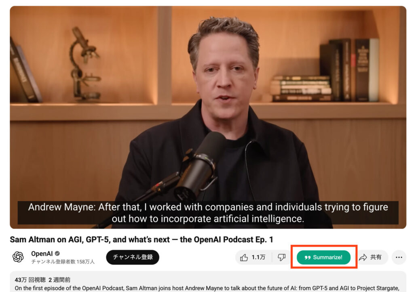Click the 2 週間前 upload date text
Viewport: 414px width, 292px height.
[x=59, y=280]
